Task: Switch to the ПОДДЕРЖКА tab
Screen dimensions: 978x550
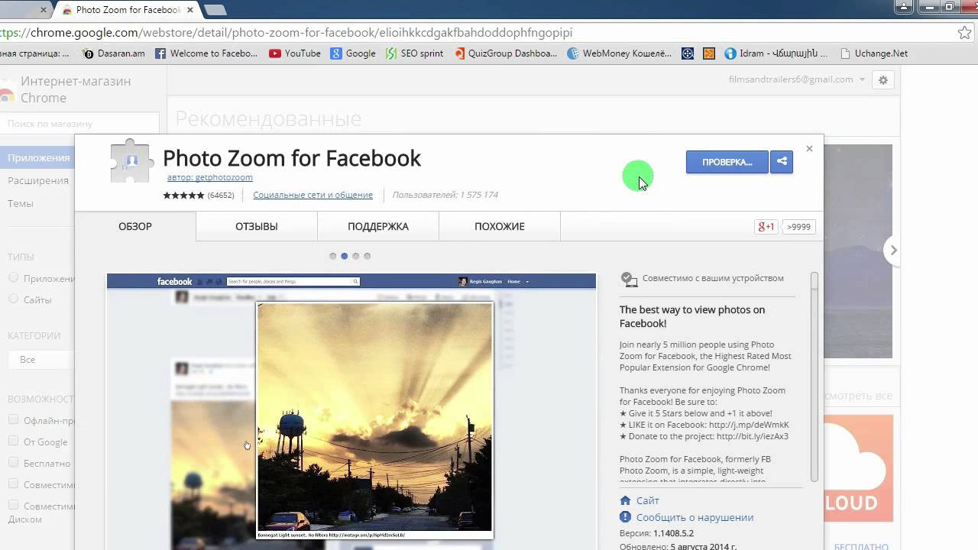Action: 378,227
